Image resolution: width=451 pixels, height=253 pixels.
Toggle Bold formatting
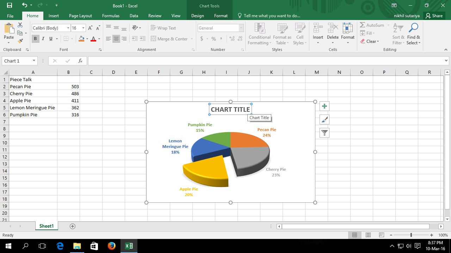pos(35,39)
